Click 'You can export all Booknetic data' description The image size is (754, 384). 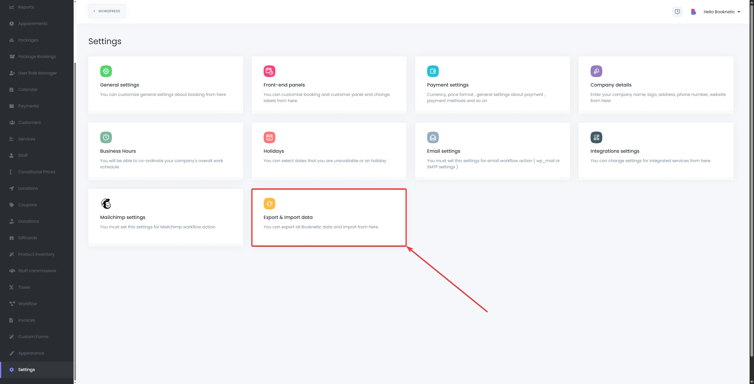point(321,227)
